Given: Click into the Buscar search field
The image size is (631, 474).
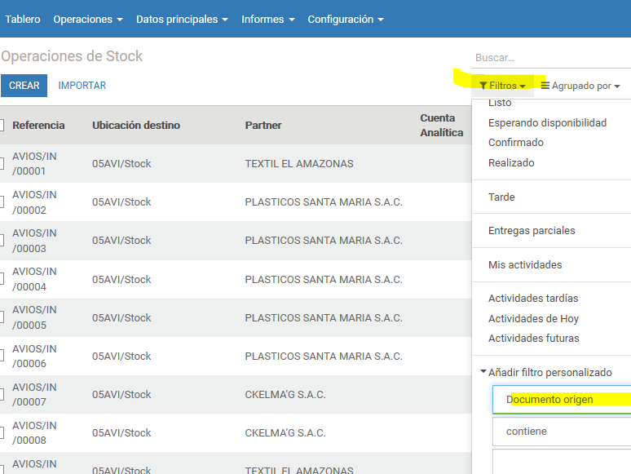Looking at the screenshot, I should [x=550, y=58].
